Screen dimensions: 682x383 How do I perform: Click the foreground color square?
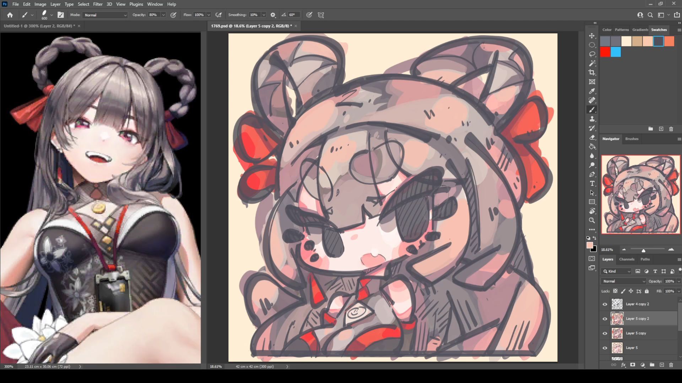[590, 245]
